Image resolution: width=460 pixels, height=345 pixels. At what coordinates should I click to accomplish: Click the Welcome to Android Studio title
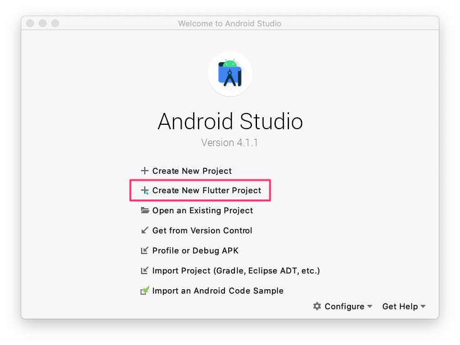(x=229, y=23)
